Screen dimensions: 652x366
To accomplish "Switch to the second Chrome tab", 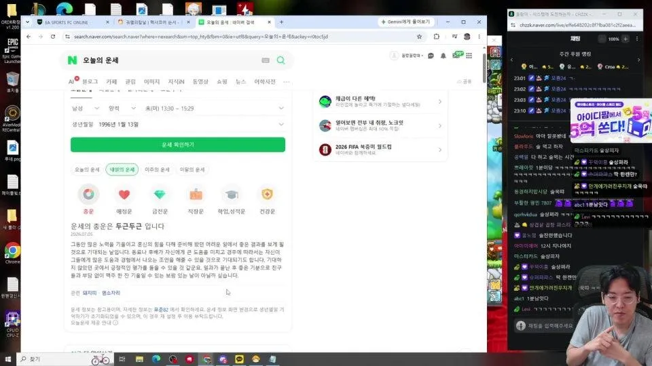I will (x=153, y=22).
